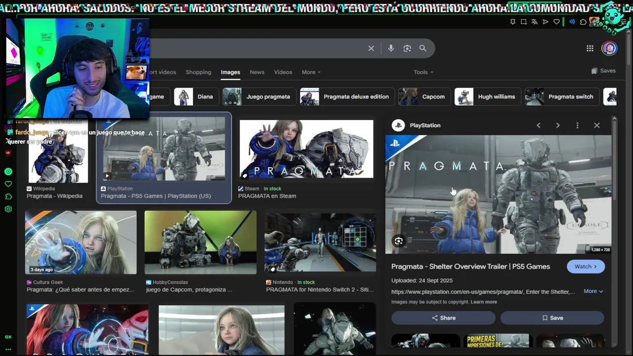Viewport: 633px width, 356px height.
Task: Click the '3 days ago' label on thumbnail
Action: point(42,269)
